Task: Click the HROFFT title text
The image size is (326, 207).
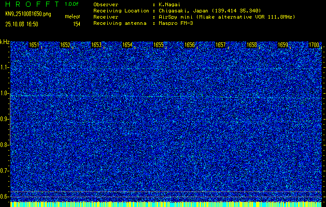Action: click(x=32, y=4)
